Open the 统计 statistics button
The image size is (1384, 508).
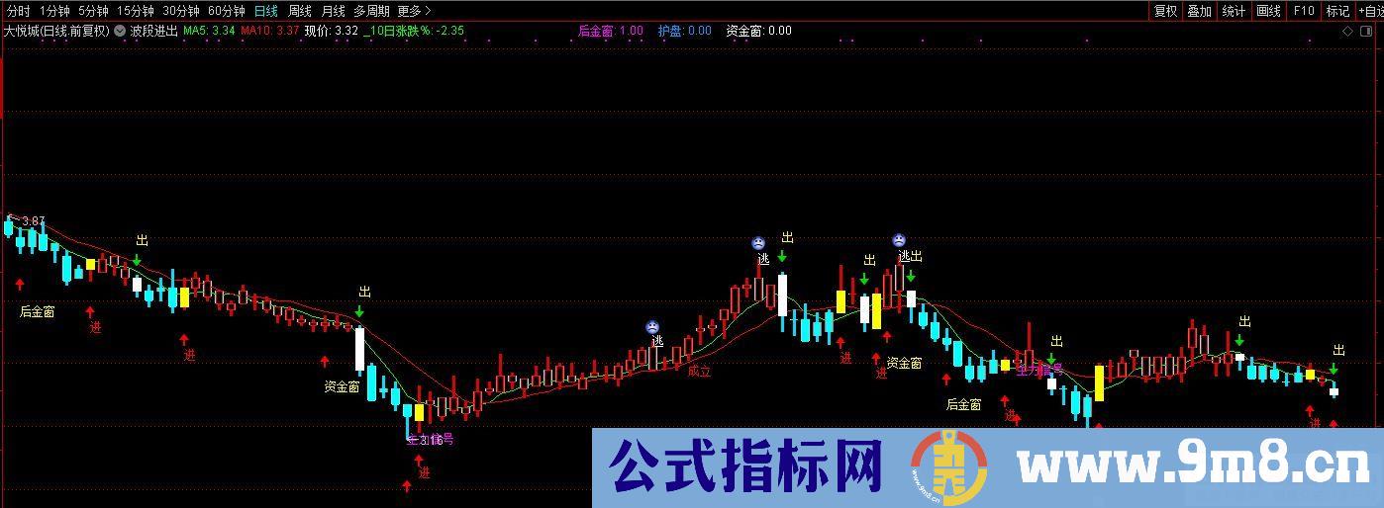pos(1234,11)
